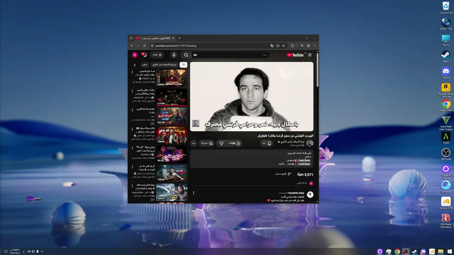Open a new Chrome tab
Screen dimensions: 454x255
pyautogui.click(x=179, y=38)
